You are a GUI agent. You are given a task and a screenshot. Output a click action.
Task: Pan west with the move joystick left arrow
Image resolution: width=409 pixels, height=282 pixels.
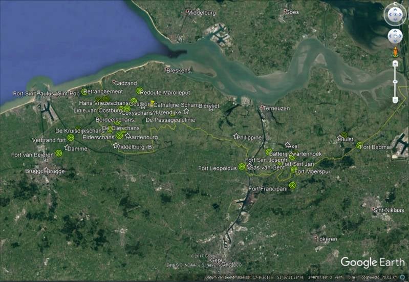click(391, 36)
